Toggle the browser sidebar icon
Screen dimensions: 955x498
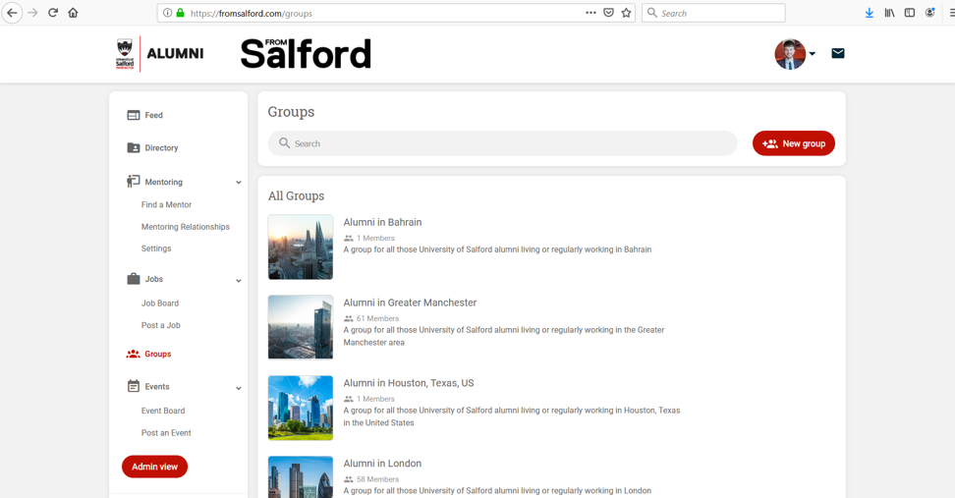[x=910, y=13]
